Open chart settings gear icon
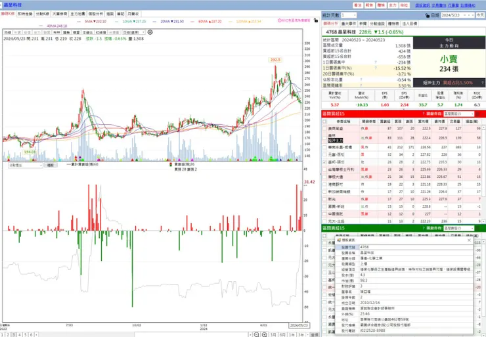This screenshot has width=486, height=337. [x=150, y=32]
